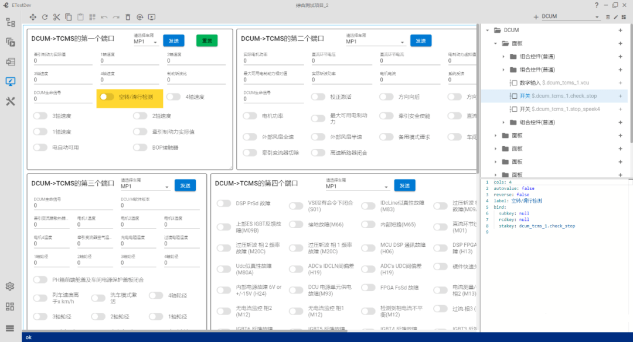633x342 pixels.
Task: Turn on the 电机功率 switch
Action: click(249, 116)
